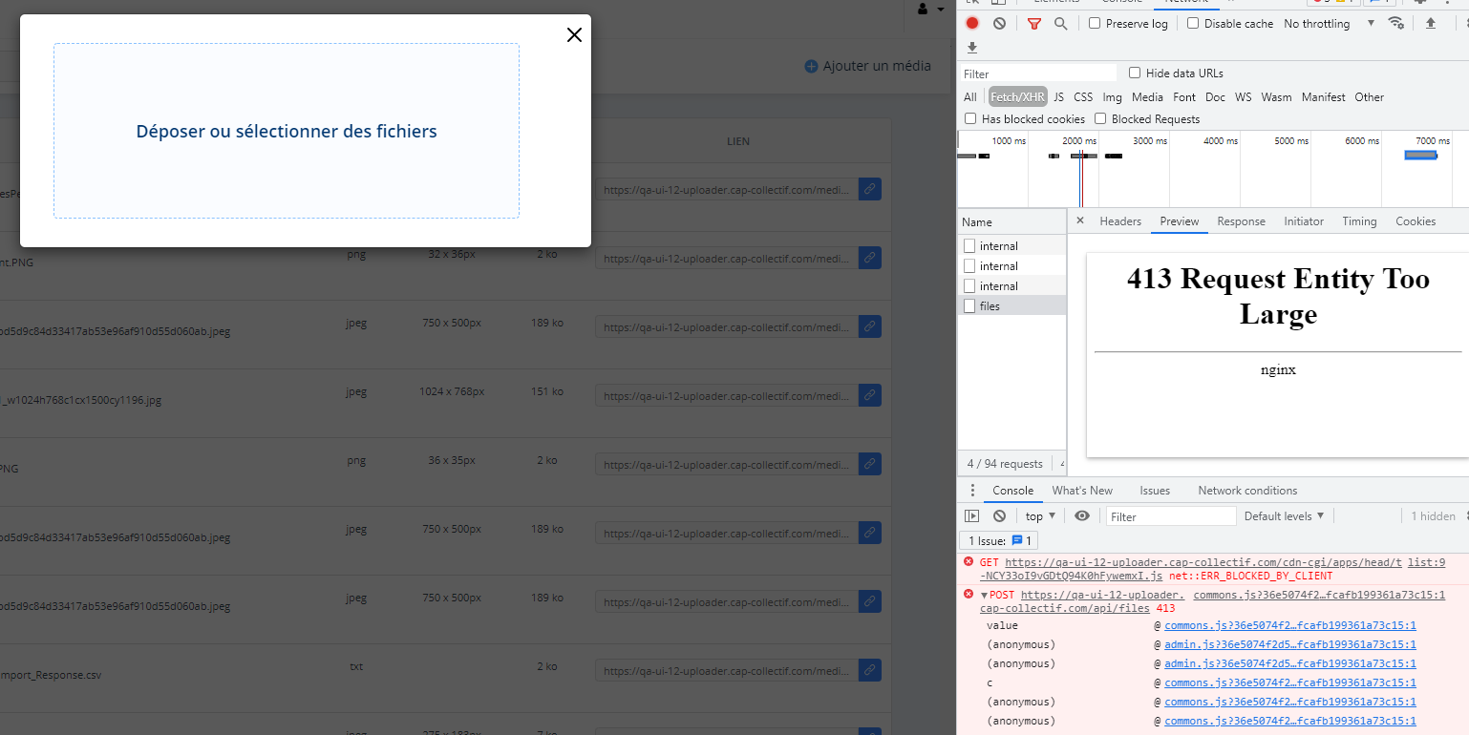
Task: Click the clear network log icon
Action: tap(999, 23)
